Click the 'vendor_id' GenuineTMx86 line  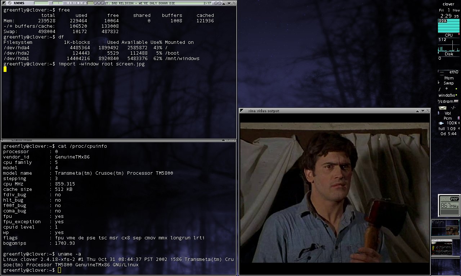click(x=46, y=157)
